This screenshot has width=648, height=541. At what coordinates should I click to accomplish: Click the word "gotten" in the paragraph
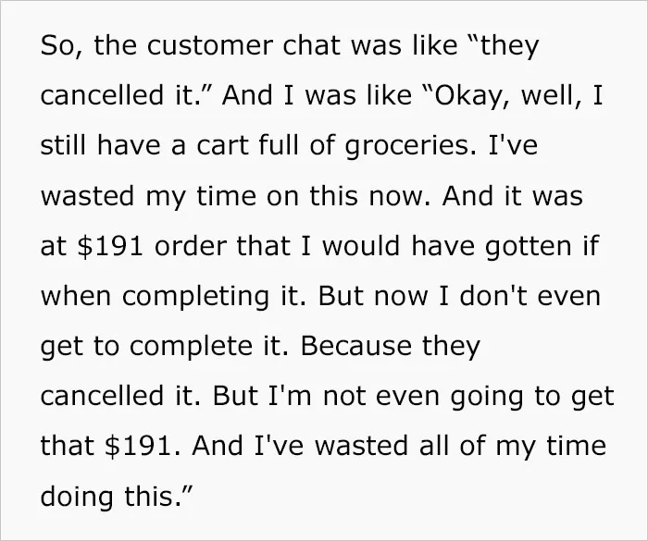tap(529, 246)
